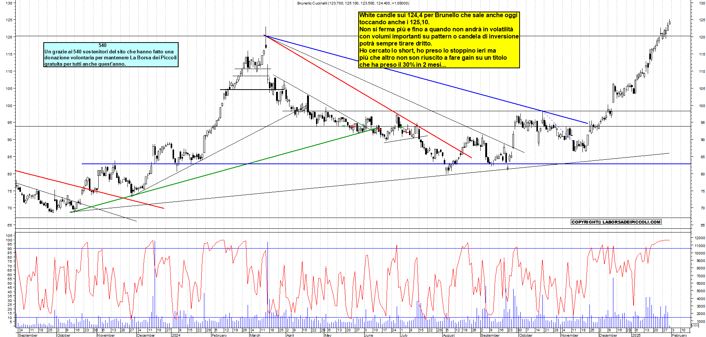Click the March month label
This screenshot has width=706, height=337.
(255, 335)
